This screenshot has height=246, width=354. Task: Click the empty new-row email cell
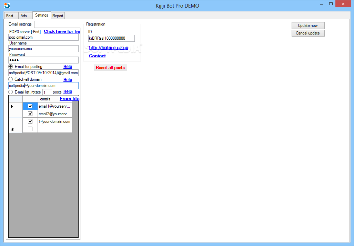pos(55,129)
